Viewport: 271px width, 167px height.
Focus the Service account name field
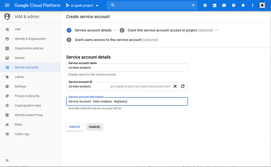[127, 68]
